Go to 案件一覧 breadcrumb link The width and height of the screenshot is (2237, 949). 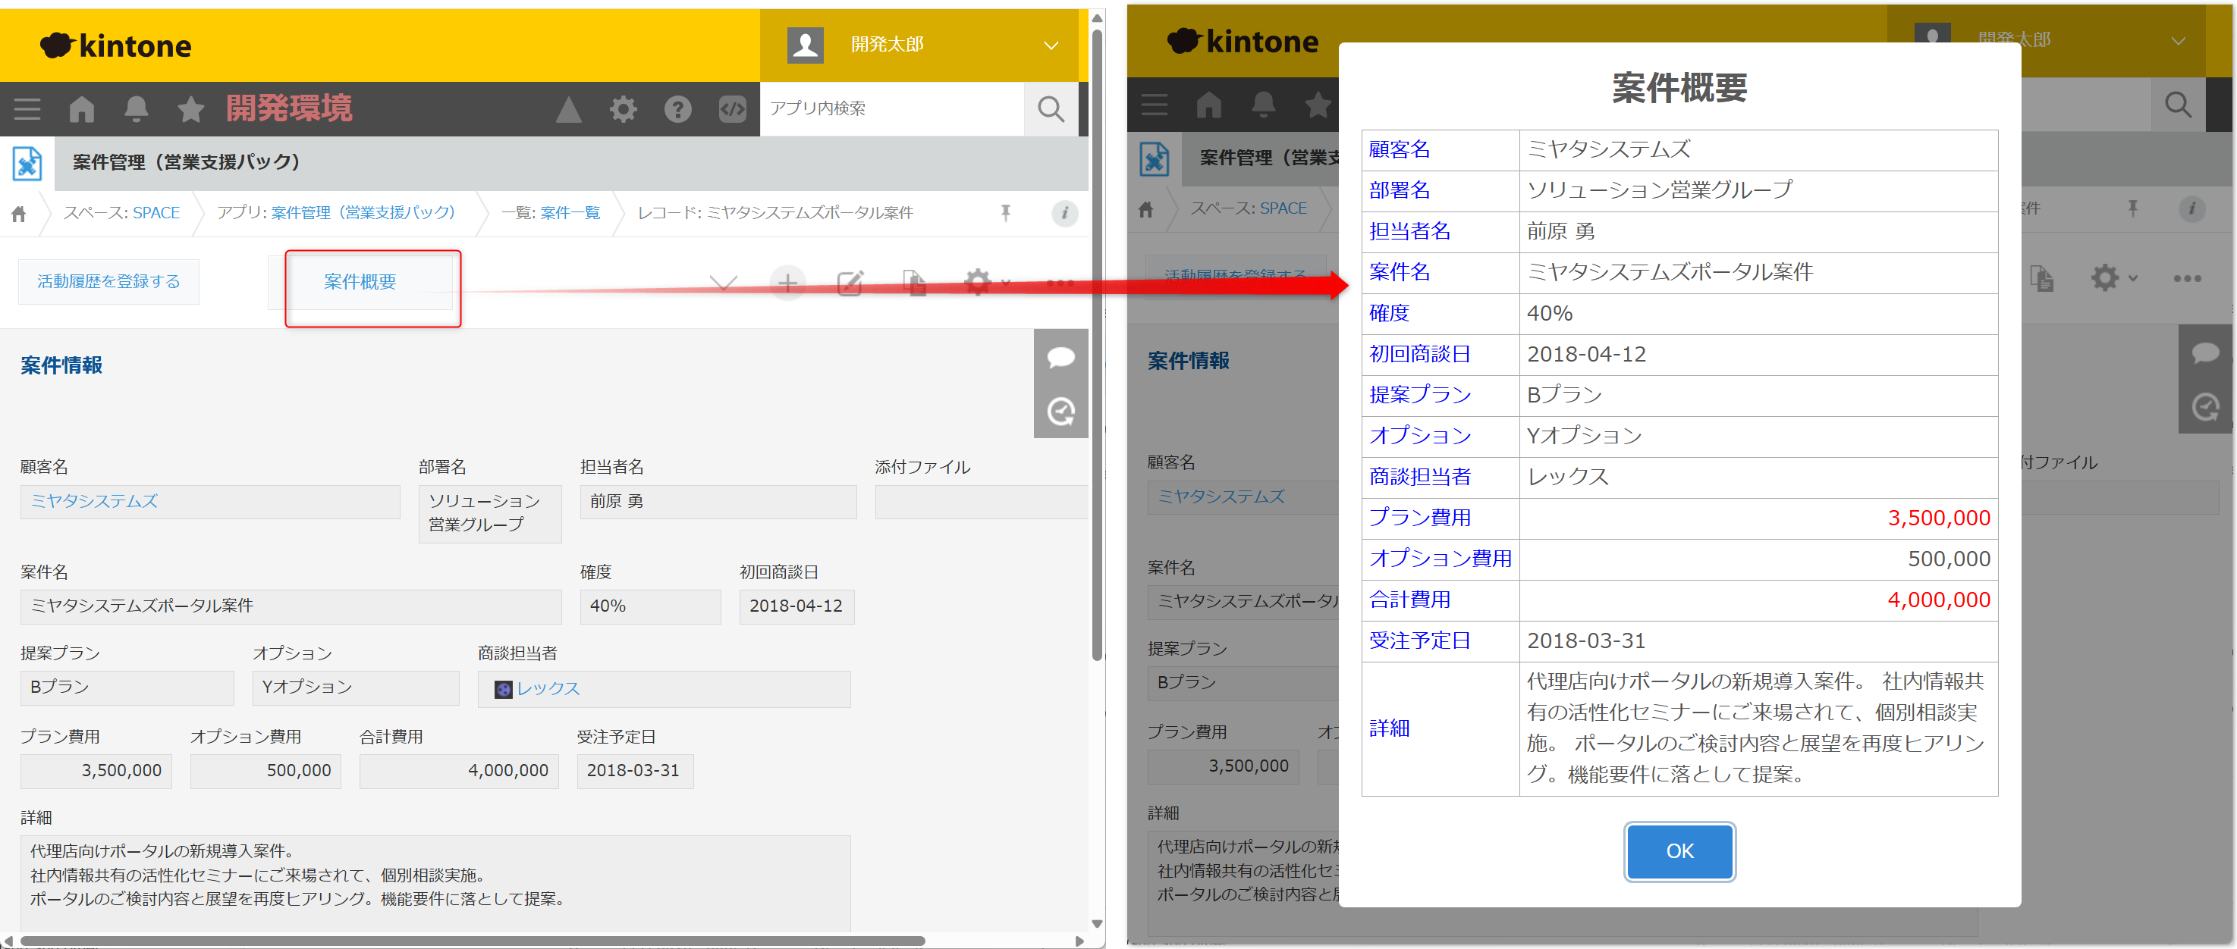570,214
